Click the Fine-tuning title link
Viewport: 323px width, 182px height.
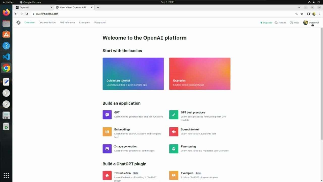tap(188, 146)
